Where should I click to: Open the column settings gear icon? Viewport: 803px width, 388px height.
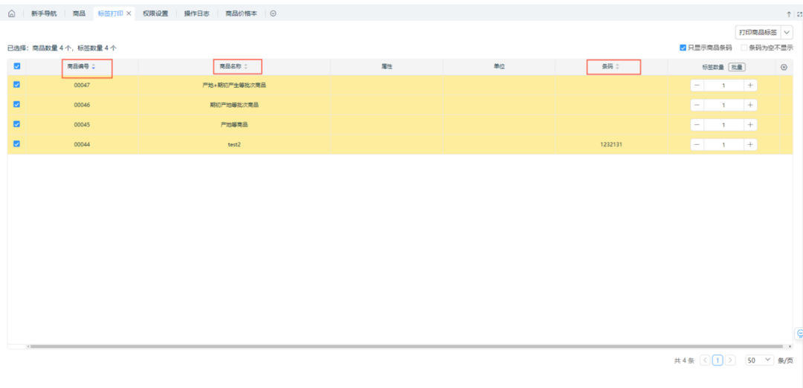pyautogui.click(x=784, y=67)
